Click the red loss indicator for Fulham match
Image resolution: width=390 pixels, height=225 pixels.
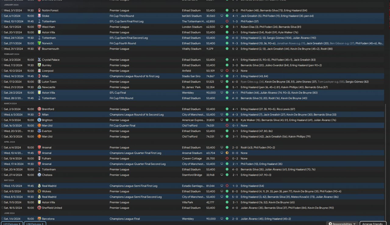pos(227,159)
